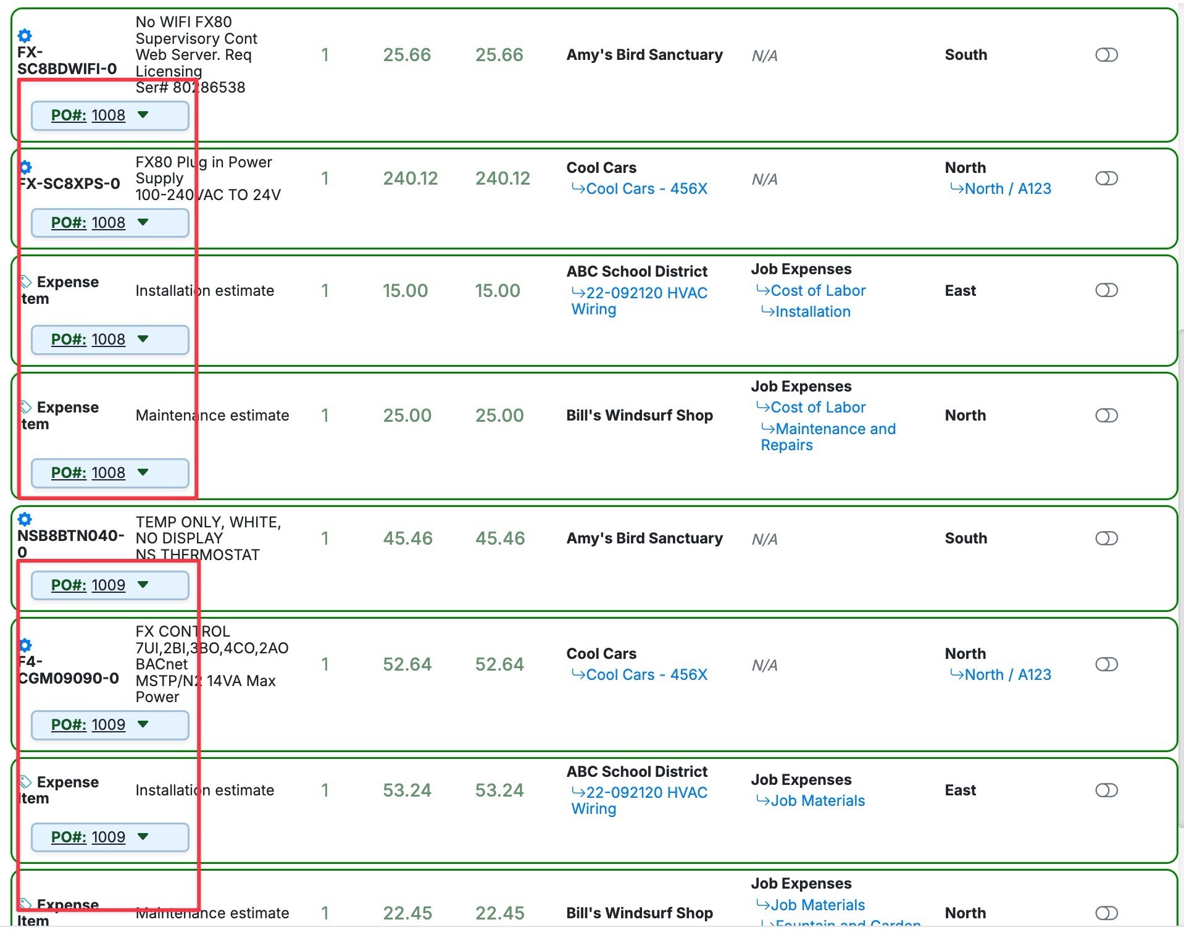Click tag icon beside $25.00 Expense Item
The height and width of the screenshot is (930, 1184).
click(26, 407)
